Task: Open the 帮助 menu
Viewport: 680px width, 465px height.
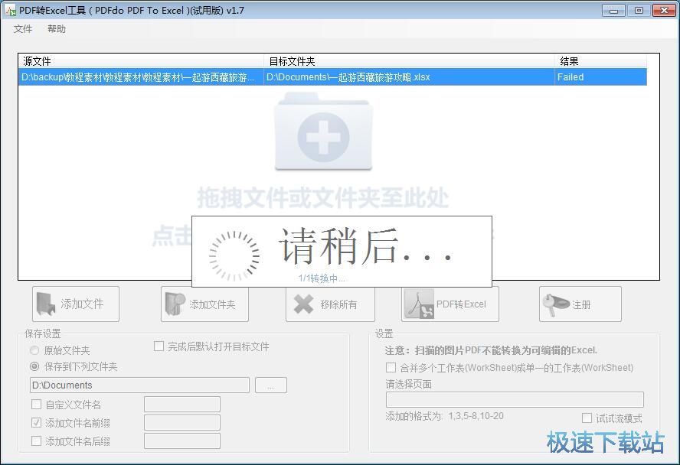Action: (57, 28)
